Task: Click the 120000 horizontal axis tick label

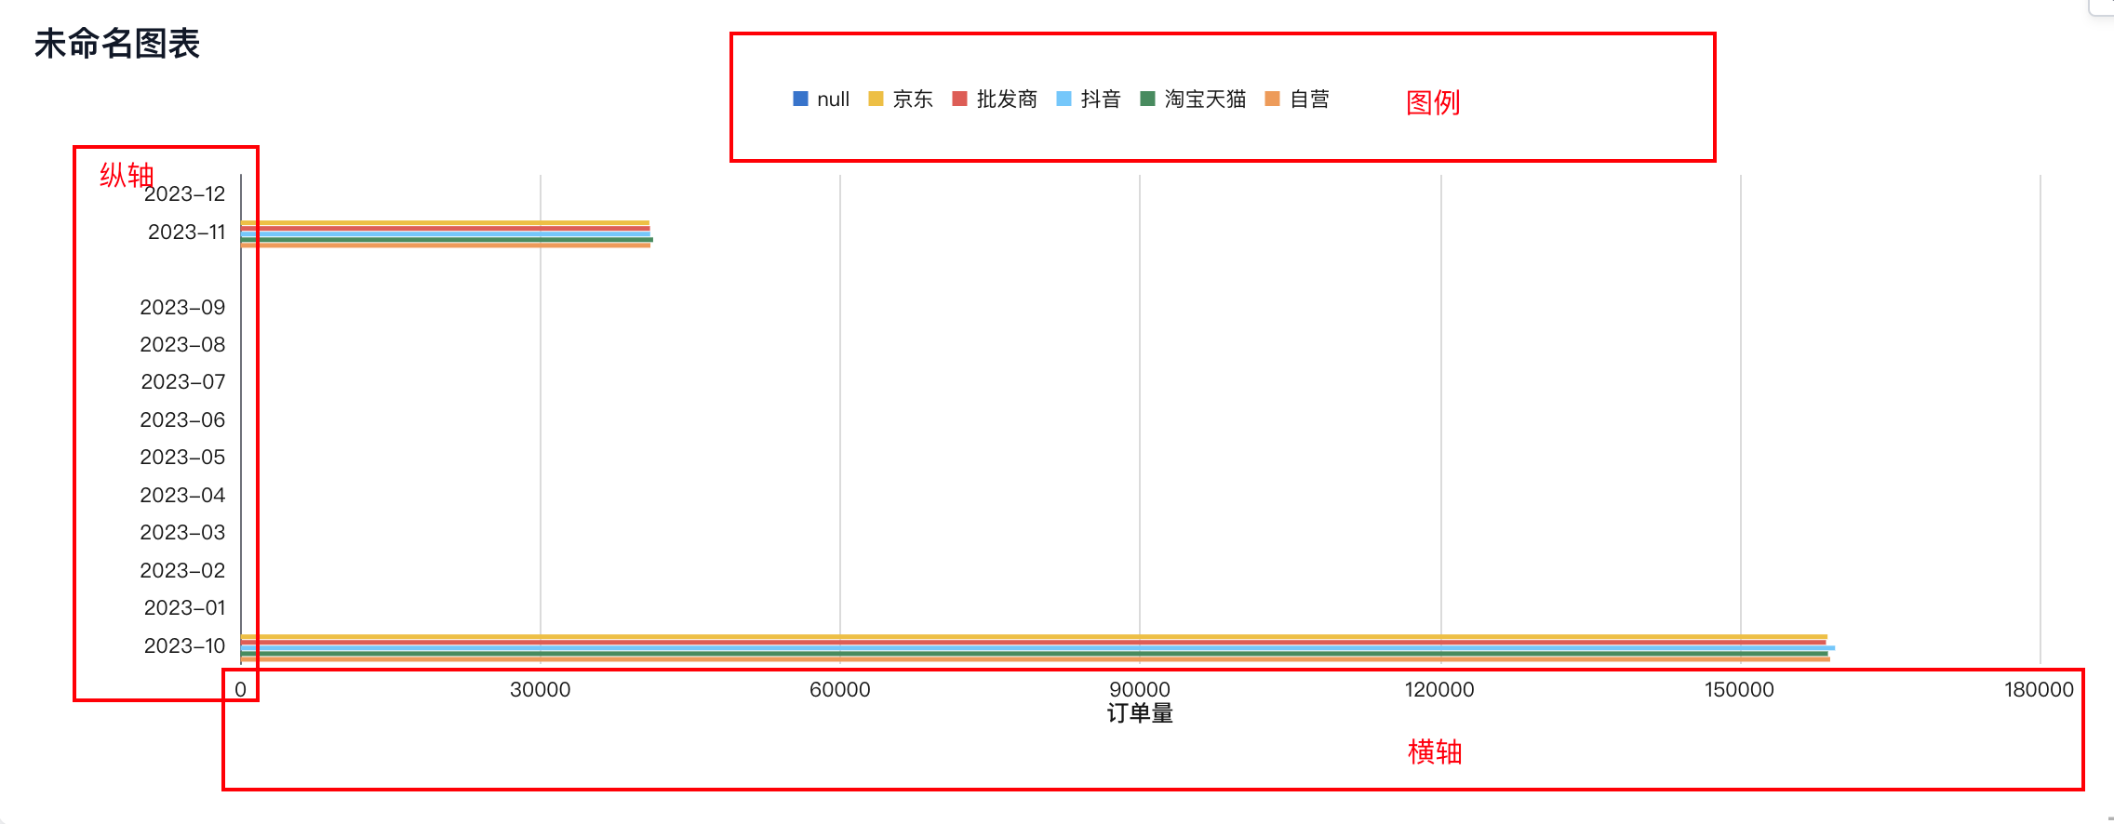Action: point(1439,689)
